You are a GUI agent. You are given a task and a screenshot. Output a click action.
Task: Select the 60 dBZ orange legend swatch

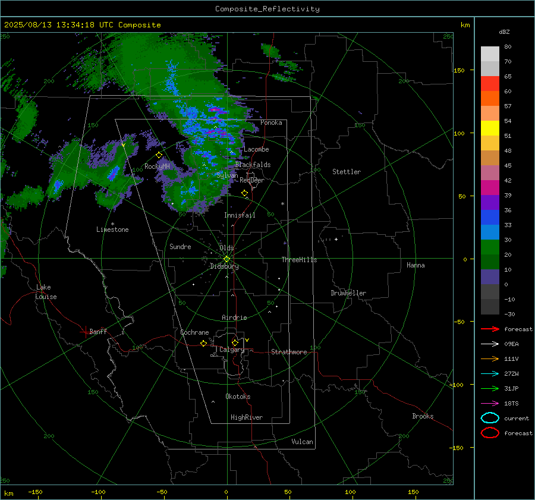tap(490, 98)
